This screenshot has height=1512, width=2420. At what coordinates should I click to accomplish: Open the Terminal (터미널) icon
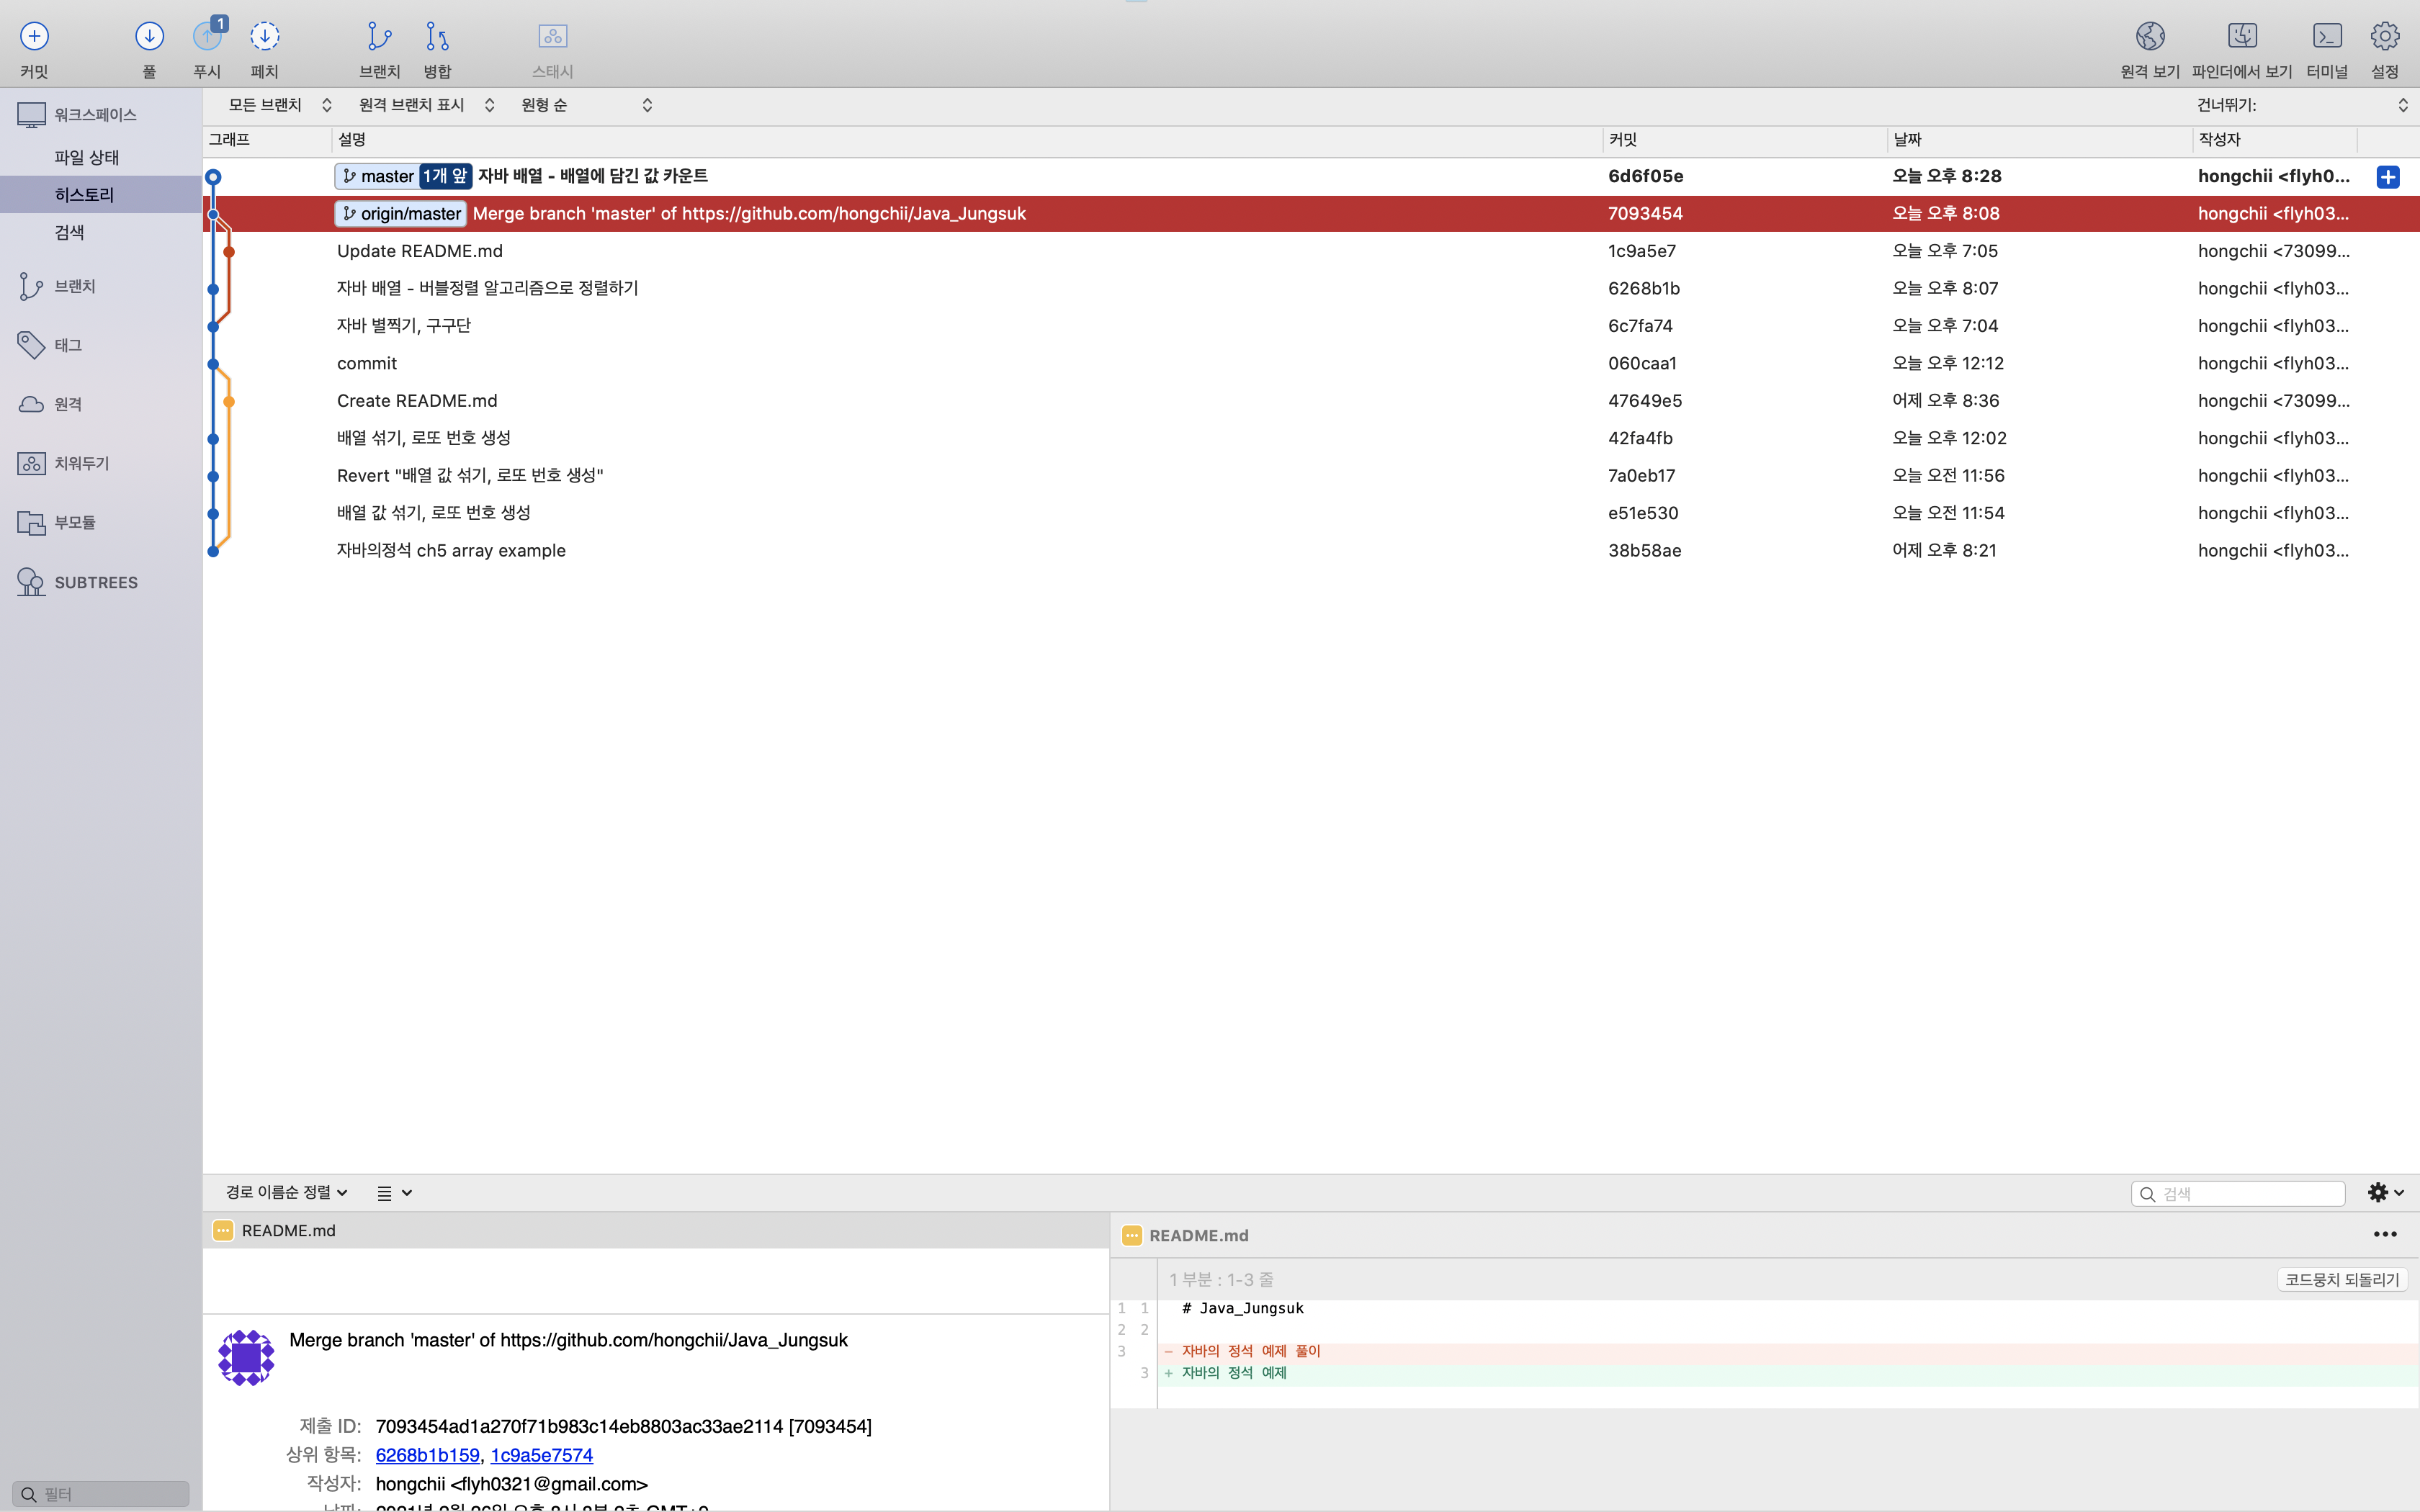pos(2327,37)
